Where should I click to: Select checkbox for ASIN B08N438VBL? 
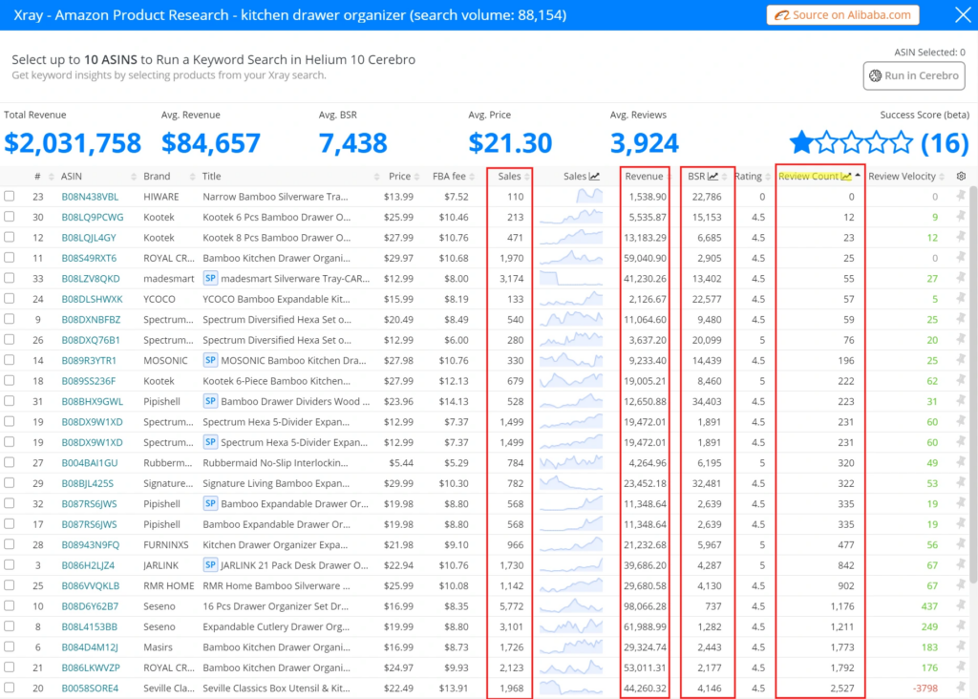point(10,196)
